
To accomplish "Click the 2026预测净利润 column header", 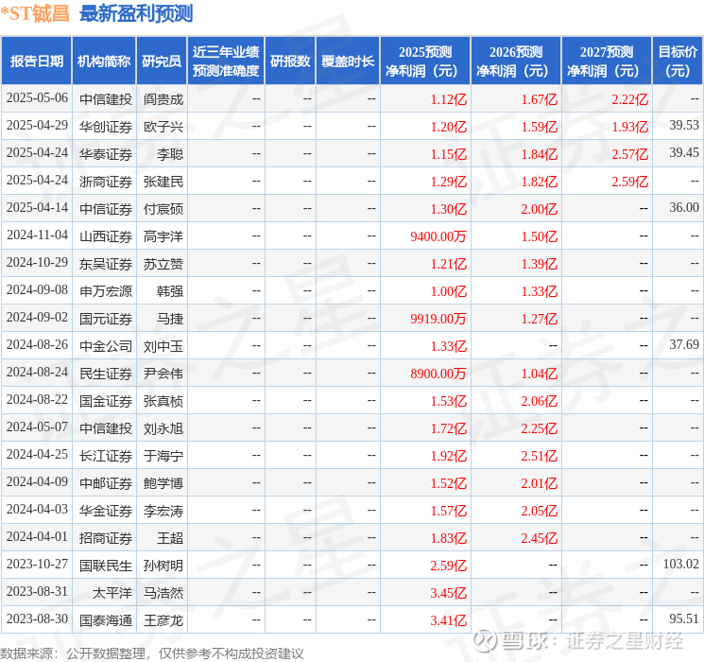I will pos(516,61).
